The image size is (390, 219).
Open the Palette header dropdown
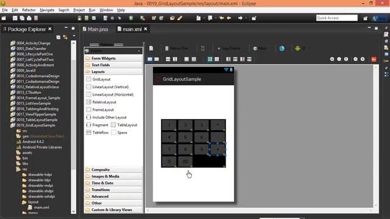[x=139, y=51]
